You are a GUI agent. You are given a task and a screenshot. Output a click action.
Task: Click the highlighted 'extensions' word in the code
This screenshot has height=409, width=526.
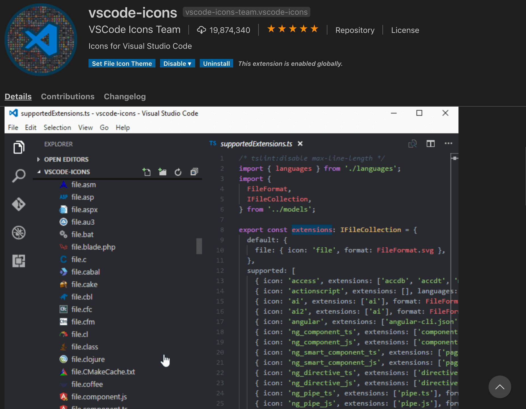312,230
